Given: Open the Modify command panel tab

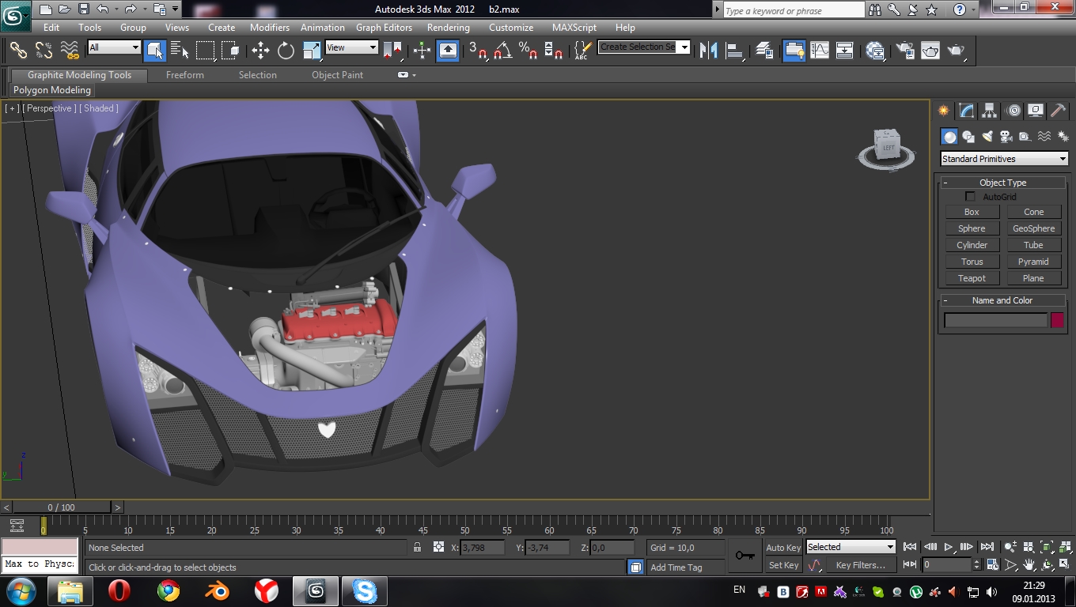Looking at the screenshot, I should (966, 111).
